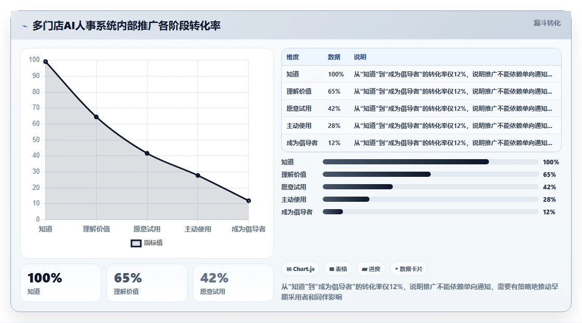Select the chart data point for 知道
This screenshot has height=323, width=582.
[46, 62]
